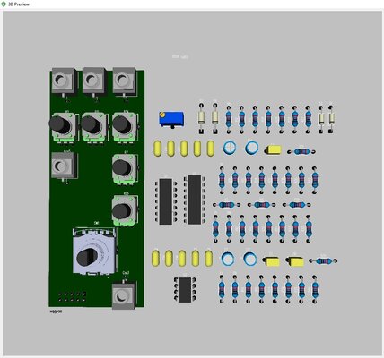
Task: Select the top-left potentiometer knob
Action: 63,126
